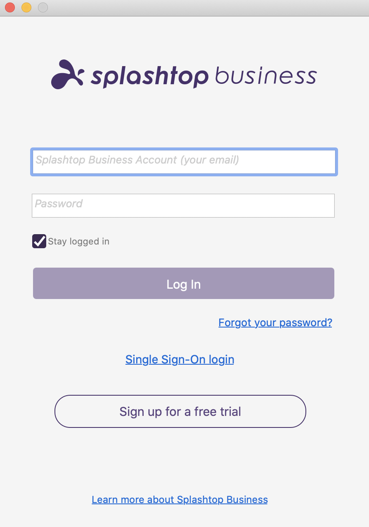Click the Stay logged in label

78,241
